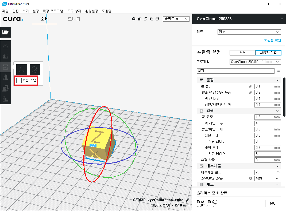Switch to the 준비 tab
This screenshot has width=286, height=211.
click(x=45, y=19)
